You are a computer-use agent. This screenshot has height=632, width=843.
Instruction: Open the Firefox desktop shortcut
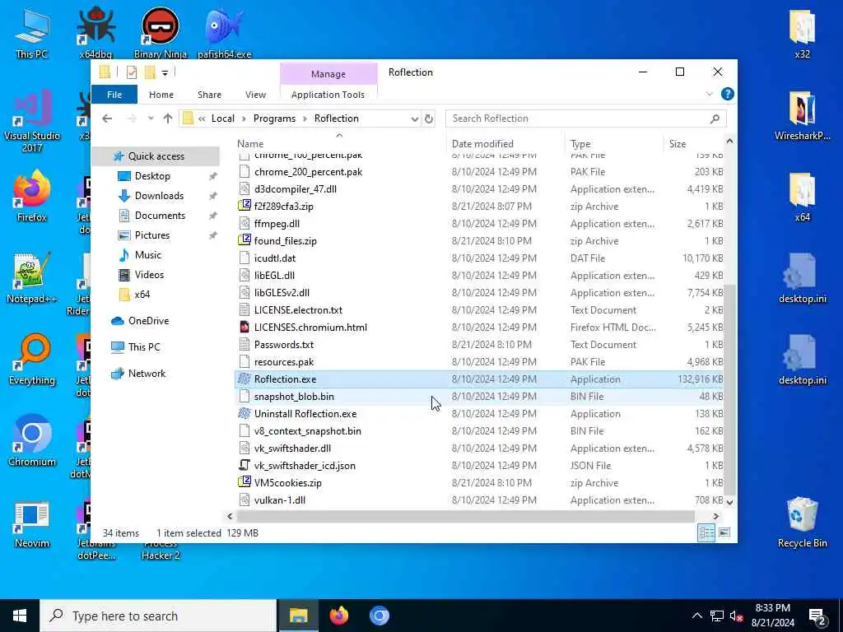click(32, 196)
